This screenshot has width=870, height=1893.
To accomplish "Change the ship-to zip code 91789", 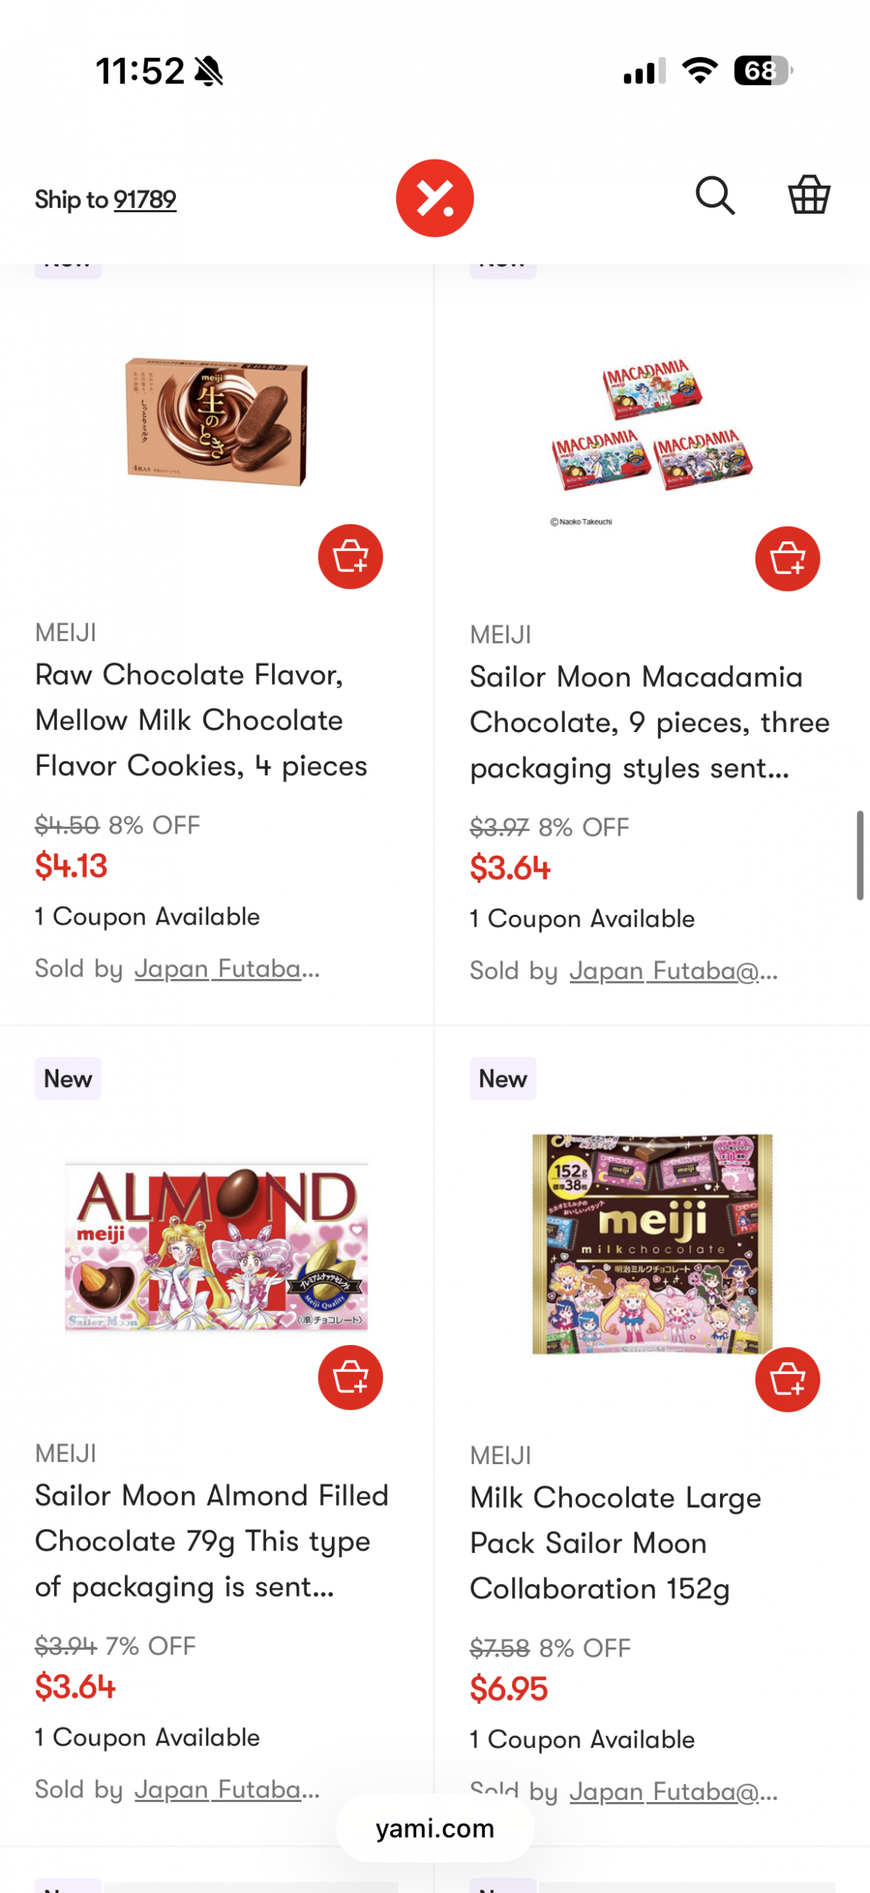I will tap(145, 200).
